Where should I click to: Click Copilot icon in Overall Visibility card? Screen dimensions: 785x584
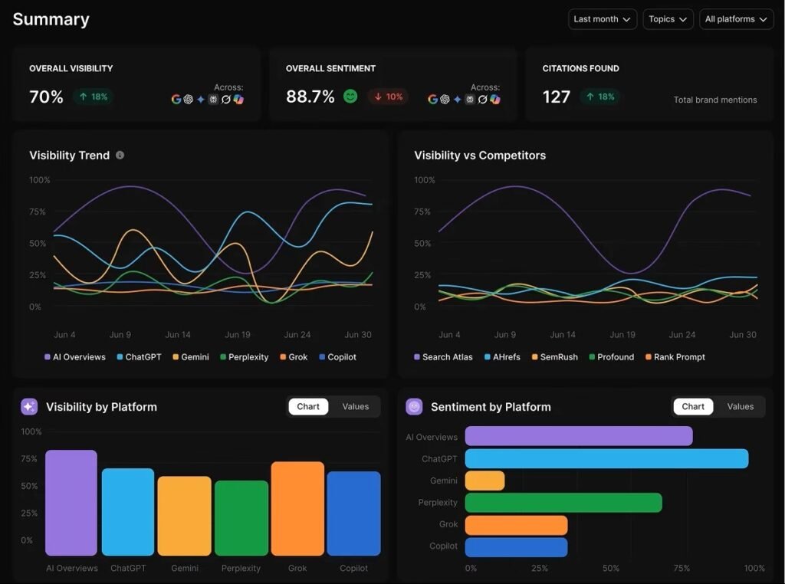click(x=238, y=100)
